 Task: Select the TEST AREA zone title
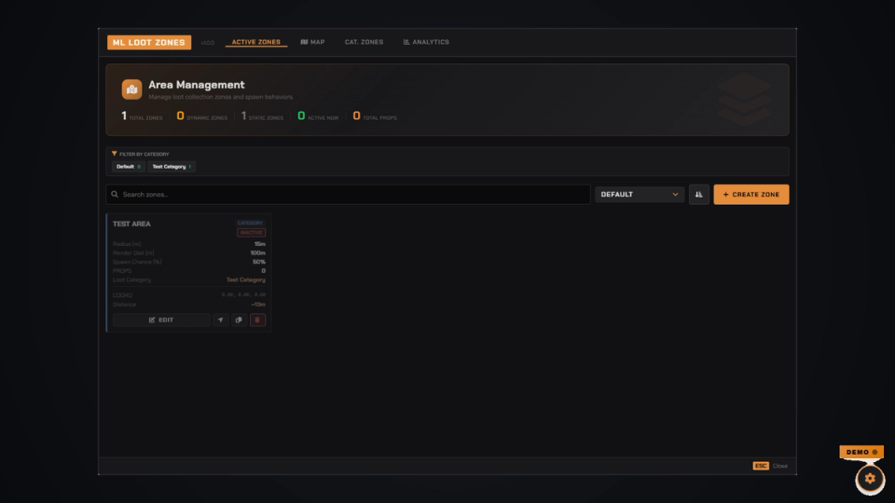point(131,224)
